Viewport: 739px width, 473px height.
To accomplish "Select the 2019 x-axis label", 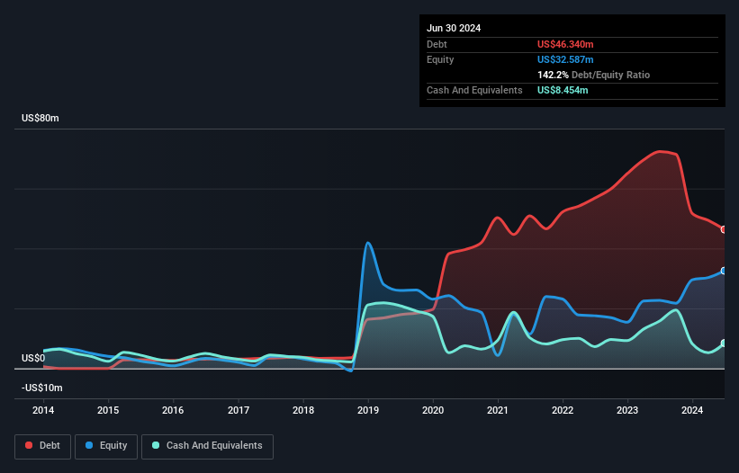I will pos(368,410).
